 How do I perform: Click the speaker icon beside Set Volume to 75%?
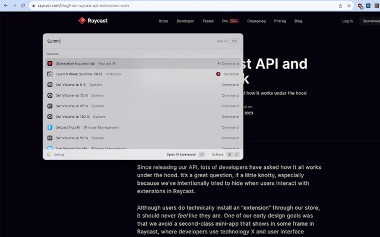50,95
